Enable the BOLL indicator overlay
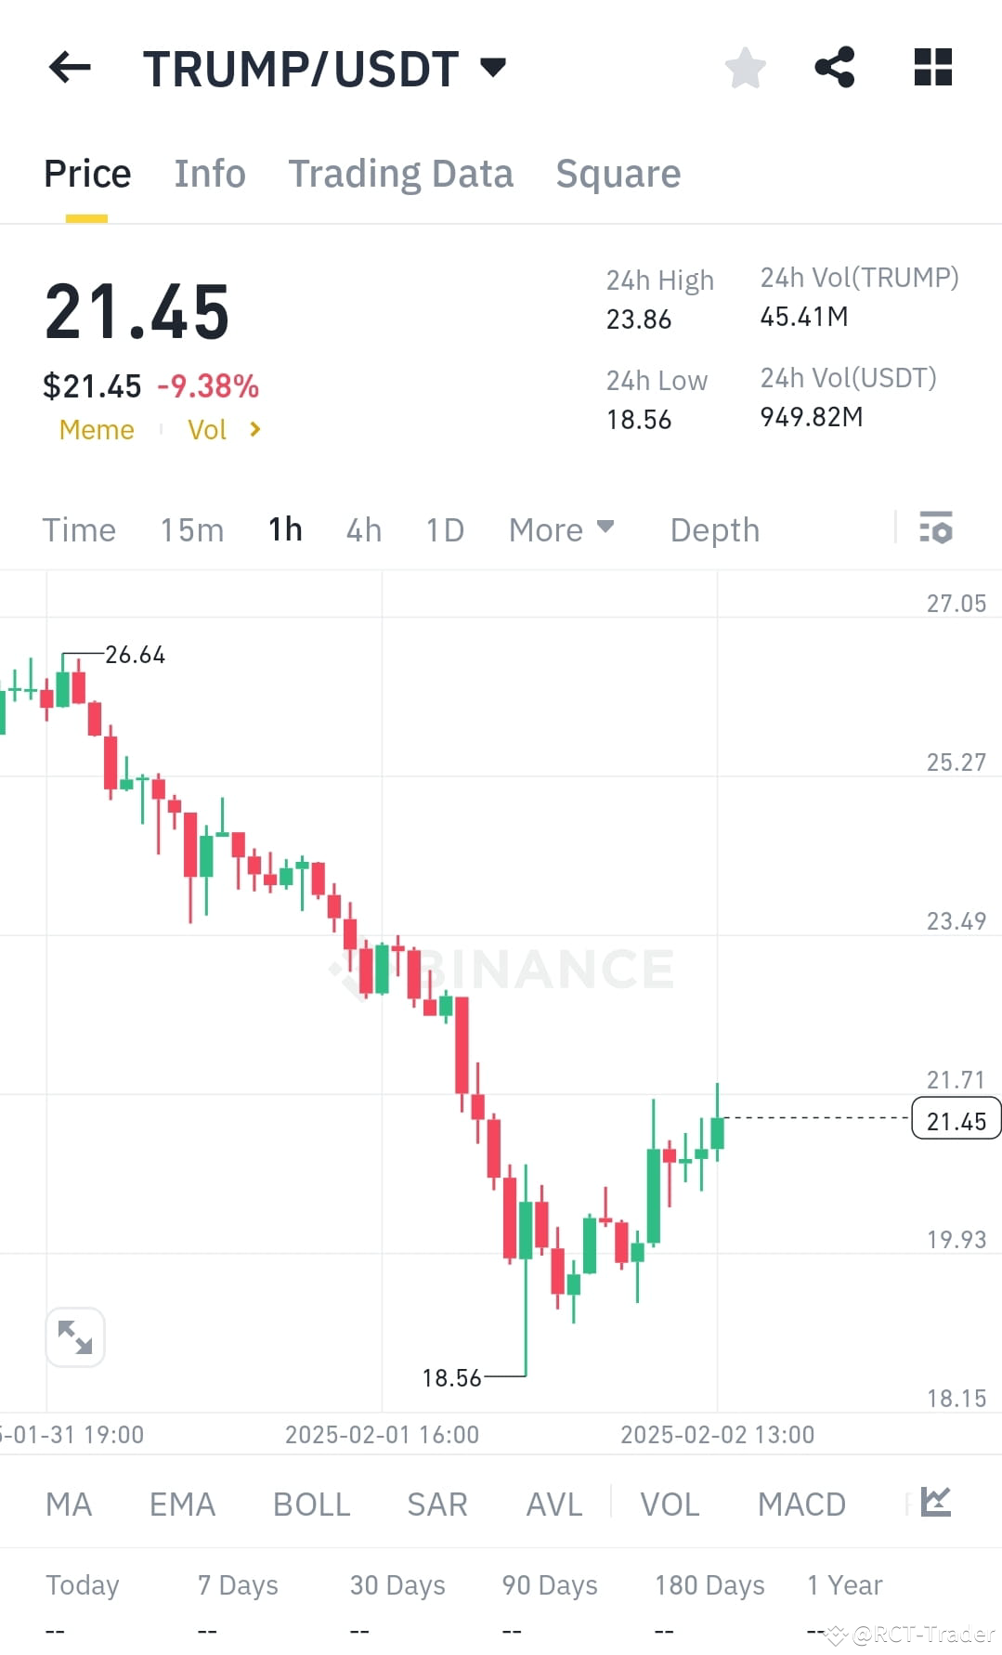This screenshot has height=1655, width=1002. tap(311, 1503)
